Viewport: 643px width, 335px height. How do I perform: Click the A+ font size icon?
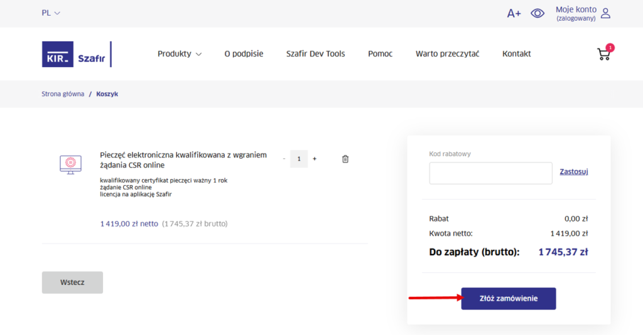[x=514, y=13]
